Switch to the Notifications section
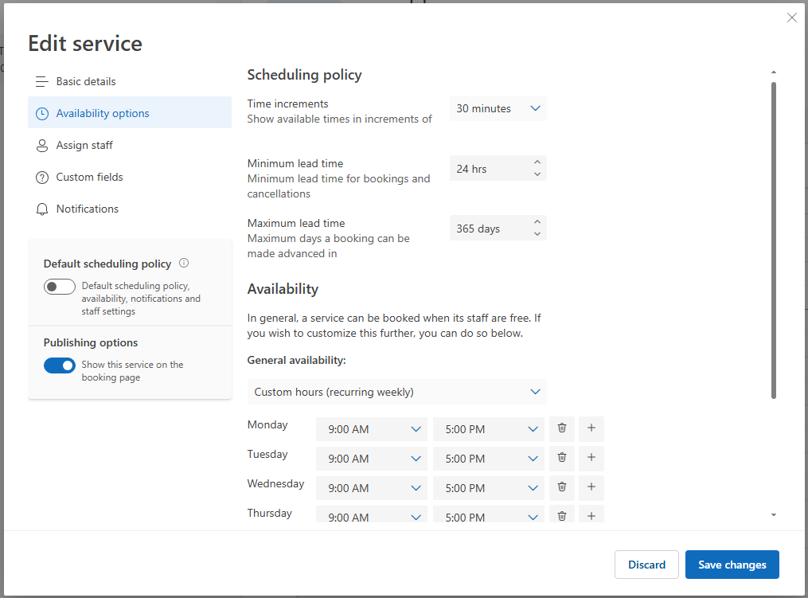Image resolution: width=808 pixels, height=598 pixels. [87, 209]
